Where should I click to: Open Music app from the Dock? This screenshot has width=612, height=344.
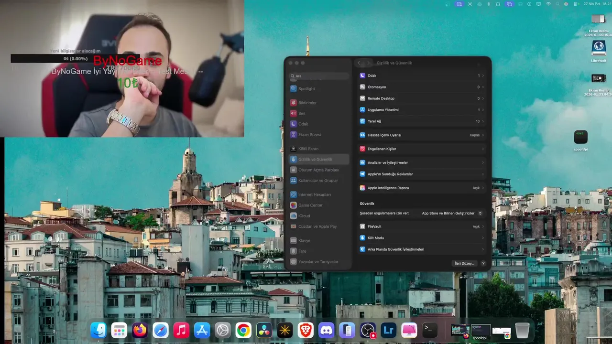[x=181, y=330]
